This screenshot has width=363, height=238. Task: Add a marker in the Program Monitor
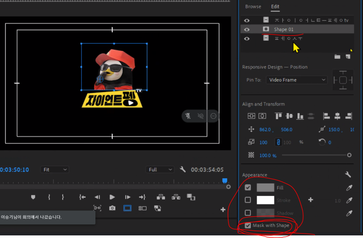click(33, 197)
